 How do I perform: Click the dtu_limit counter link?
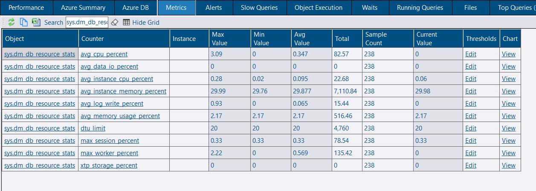click(93, 128)
